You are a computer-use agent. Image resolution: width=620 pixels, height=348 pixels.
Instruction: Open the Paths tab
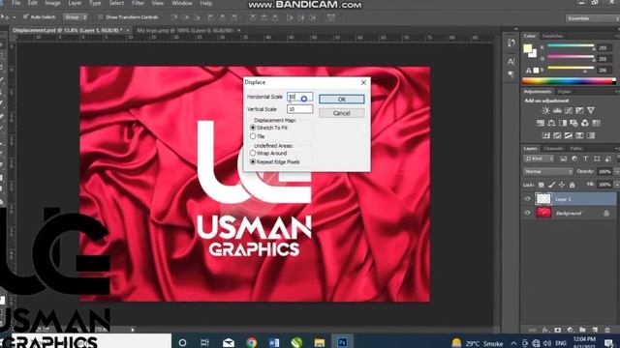click(x=576, y=149)
